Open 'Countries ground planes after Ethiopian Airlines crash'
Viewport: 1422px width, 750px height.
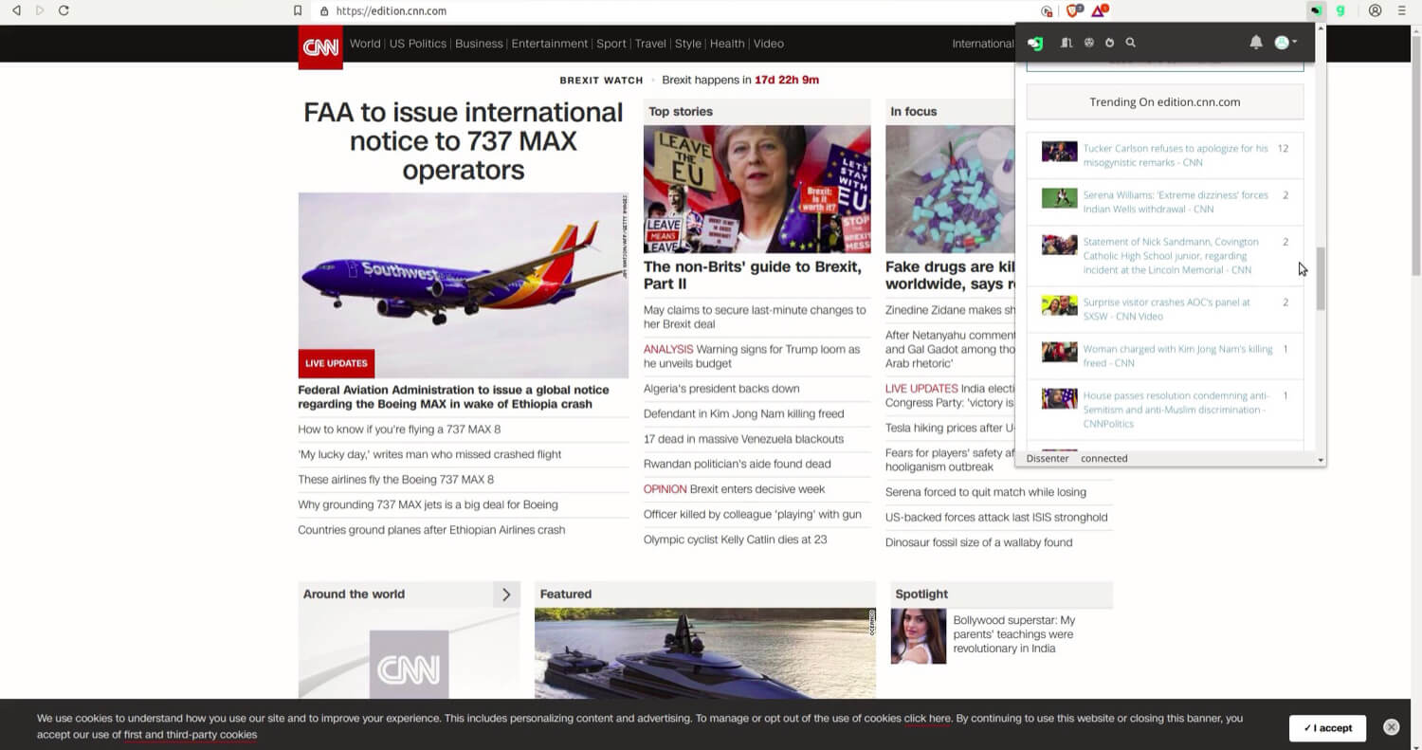click(x=431, y=530)
